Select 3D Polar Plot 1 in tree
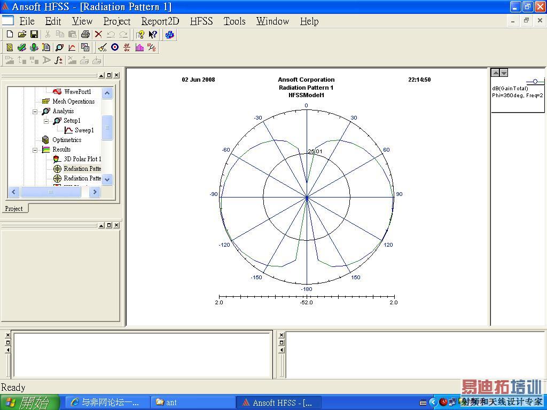Viewport: 547px width, 410px height. pyautogui.click(x=82, y=159)
